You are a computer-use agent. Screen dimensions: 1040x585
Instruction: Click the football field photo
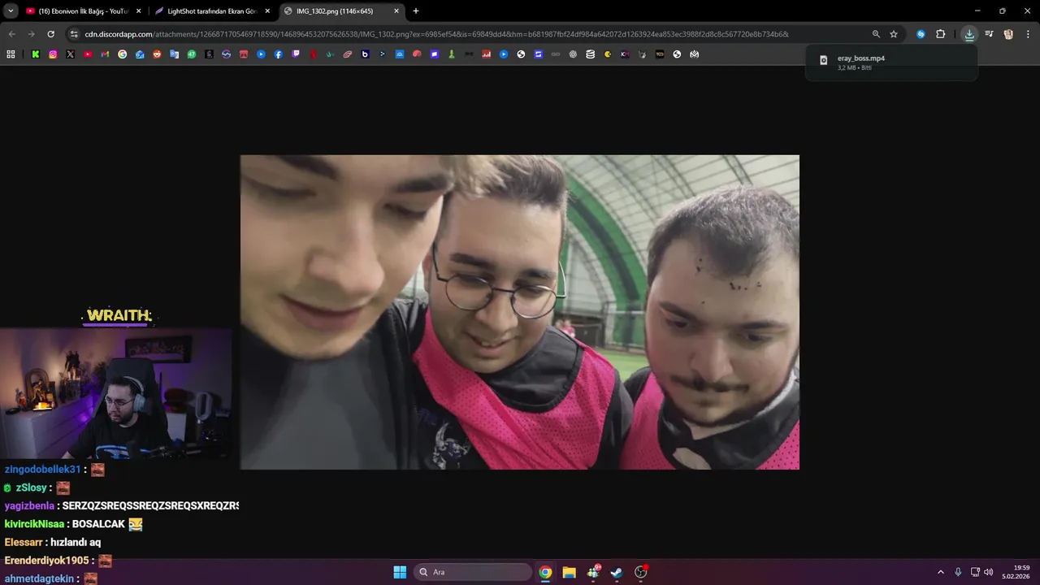pos(520,312)
